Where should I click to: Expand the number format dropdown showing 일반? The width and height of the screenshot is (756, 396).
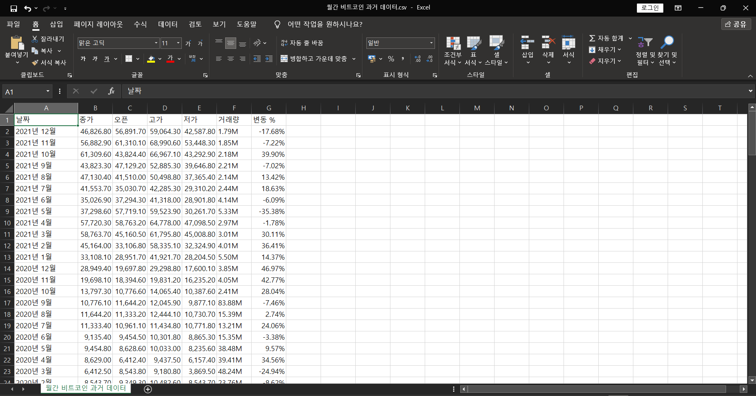[431, 43]
